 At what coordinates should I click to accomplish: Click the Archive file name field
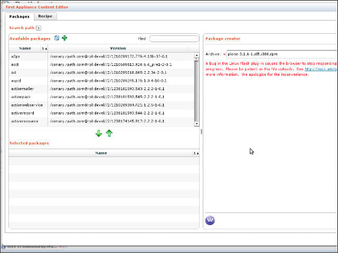point(282,54)
